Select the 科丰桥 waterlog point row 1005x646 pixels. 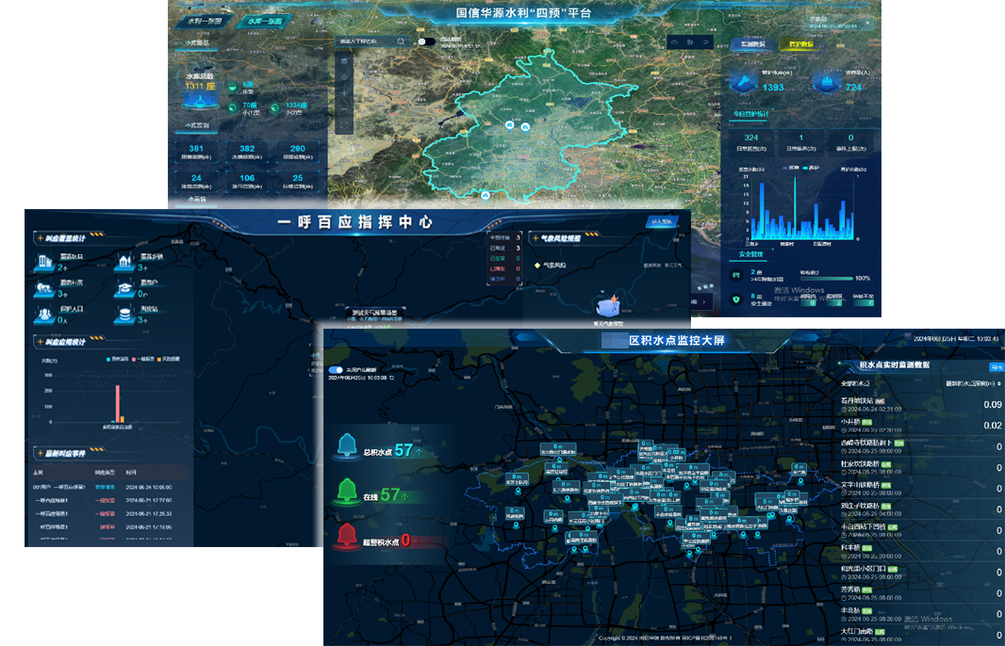point(920,551)
